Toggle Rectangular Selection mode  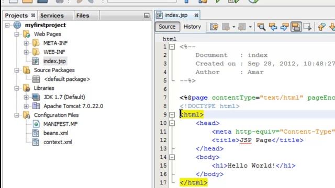[307, 27]
